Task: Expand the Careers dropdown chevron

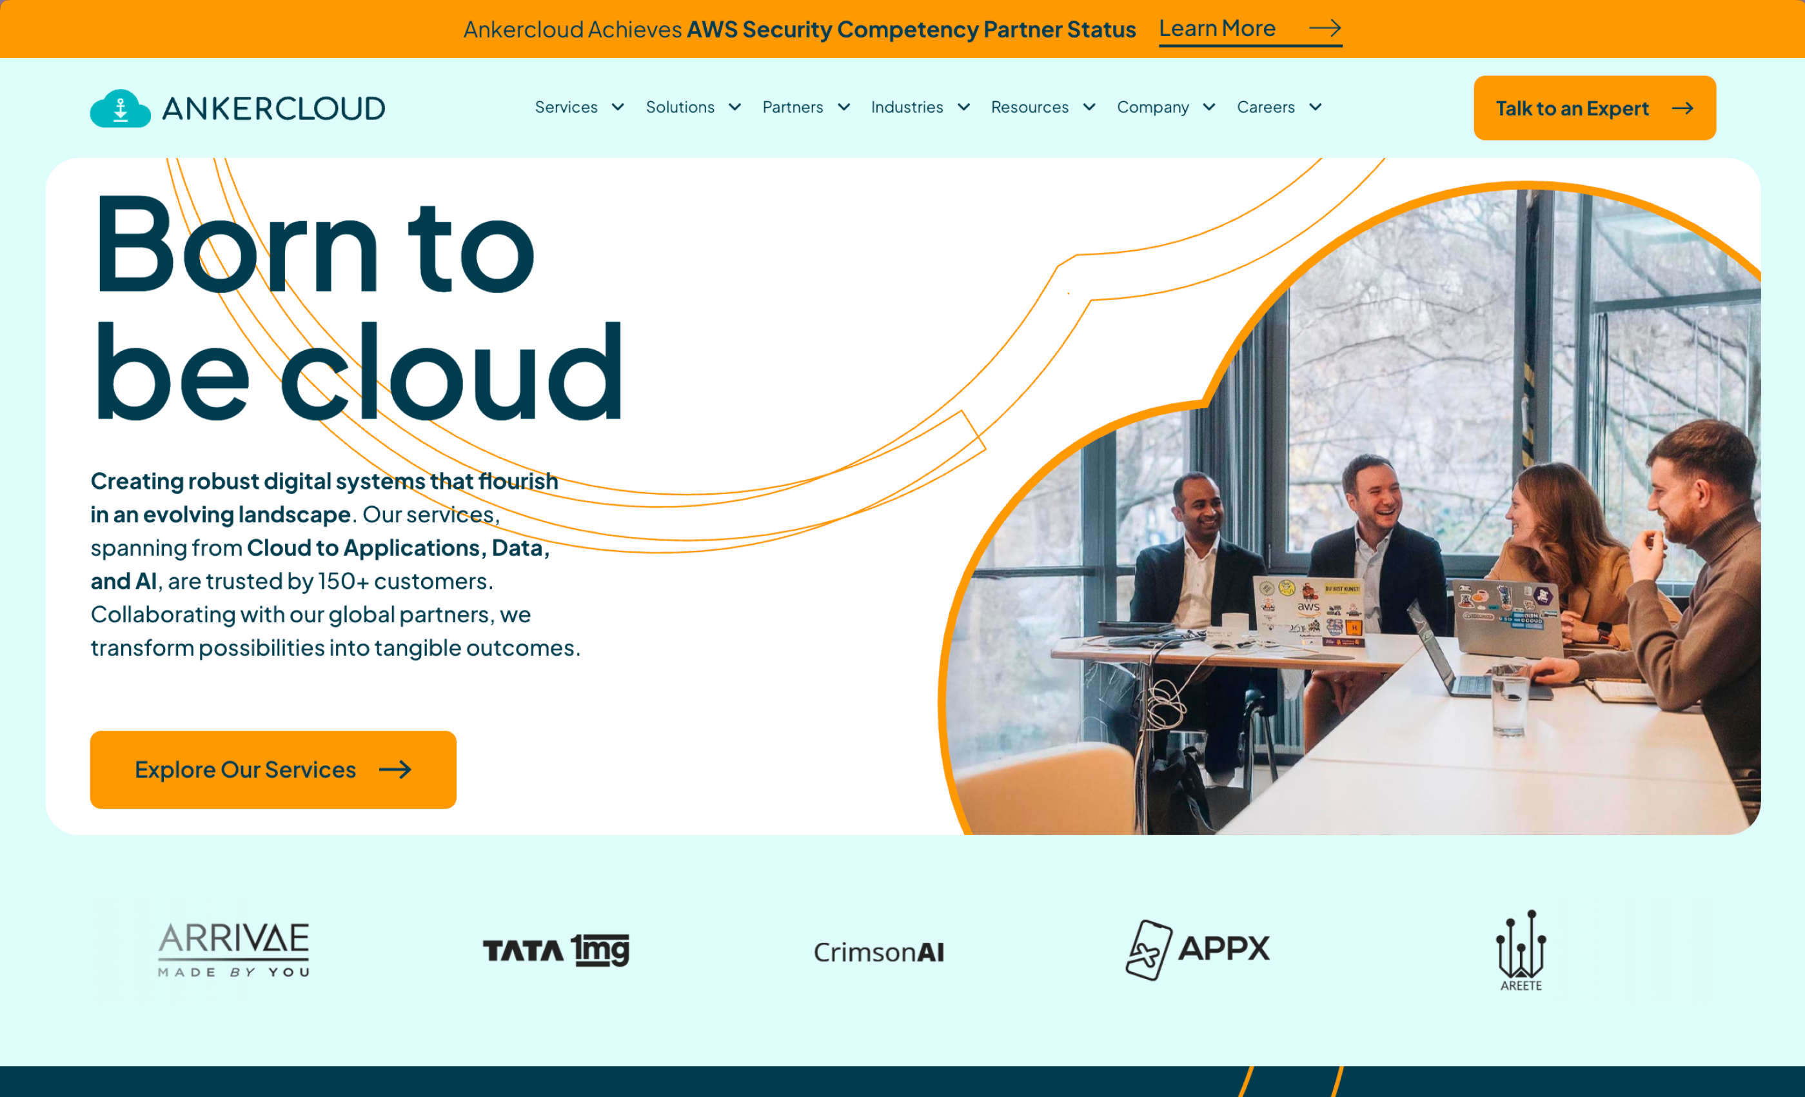Action: [1316, 107]
